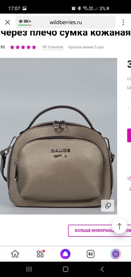The image size is (131, 277).
Task: Tap the Android home navigation button
Action: coord(65,269)
